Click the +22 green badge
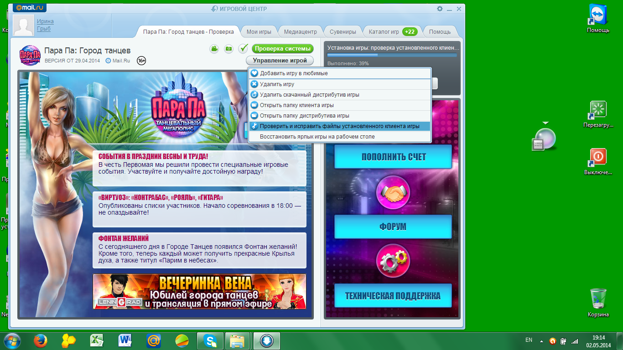 [x=410, y=32]
